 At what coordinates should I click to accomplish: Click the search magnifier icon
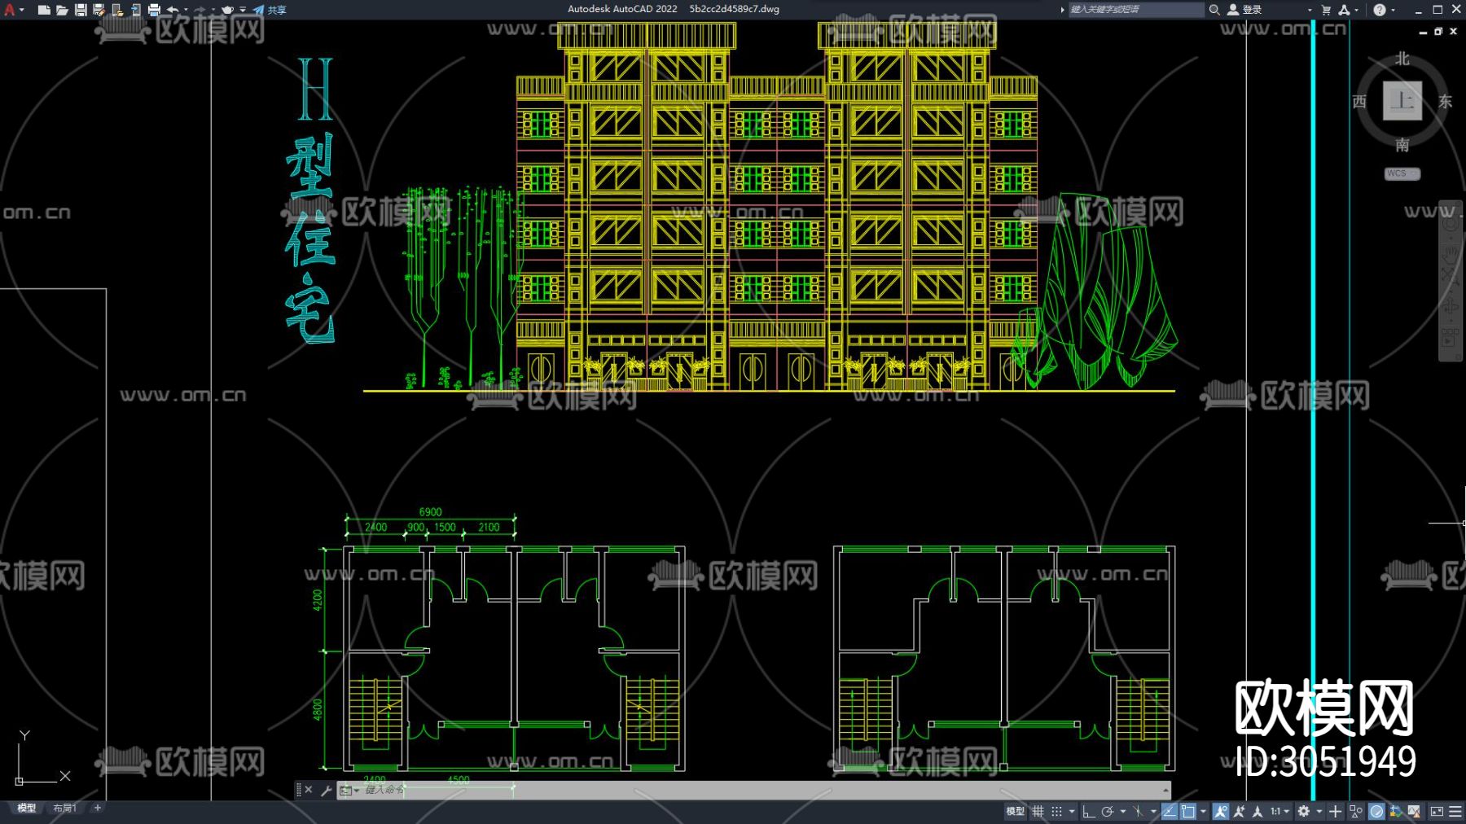pyautogui.click(x=1214, y=10)
